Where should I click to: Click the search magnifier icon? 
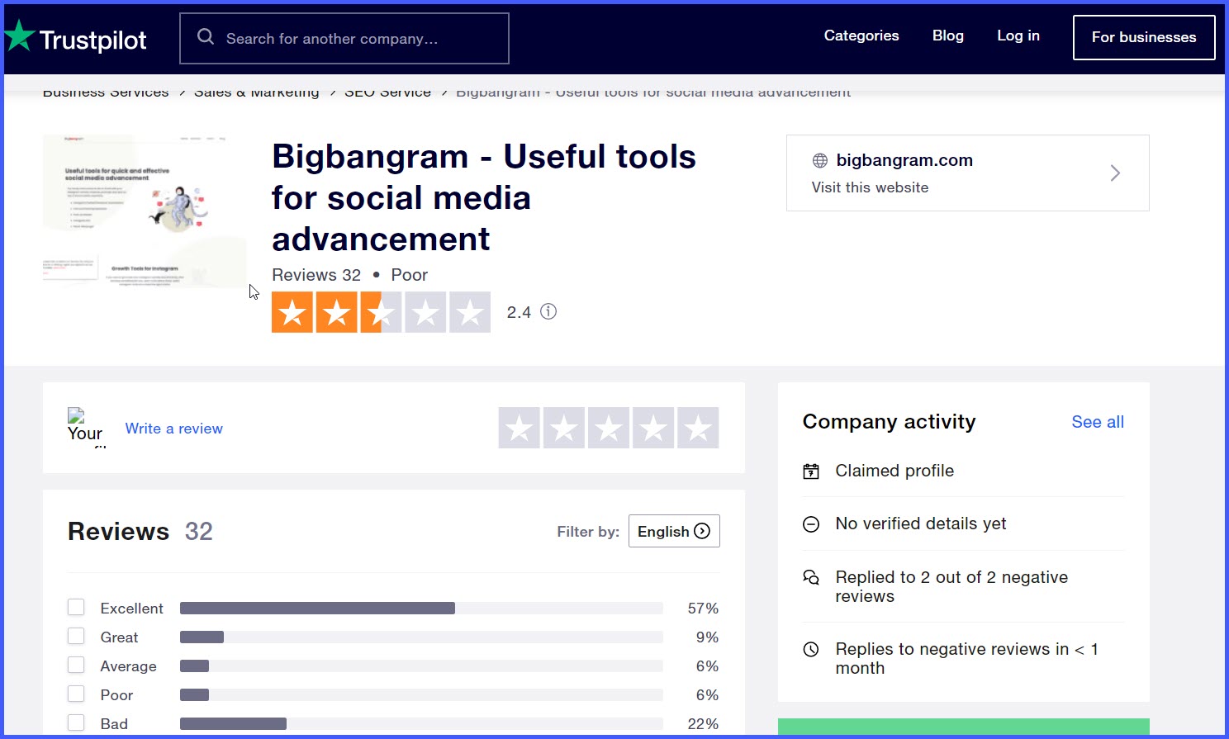click(x=206, y=37)
